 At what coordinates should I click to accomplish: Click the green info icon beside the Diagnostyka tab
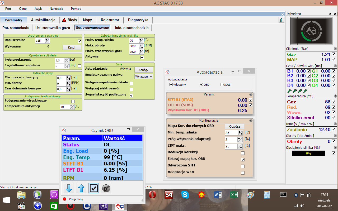tap(281, 20)
